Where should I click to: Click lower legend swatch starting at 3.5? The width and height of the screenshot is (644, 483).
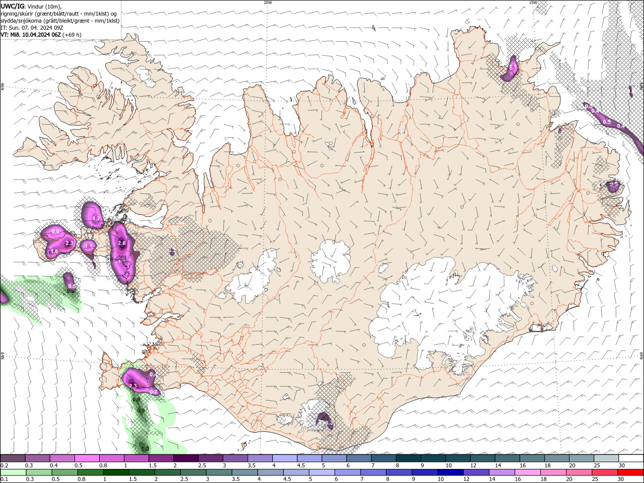245,472
